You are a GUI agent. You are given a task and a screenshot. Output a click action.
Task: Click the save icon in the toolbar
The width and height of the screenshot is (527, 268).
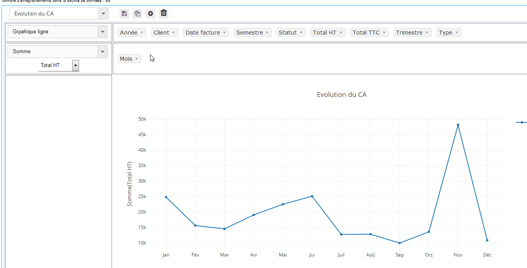click(124, 13)
